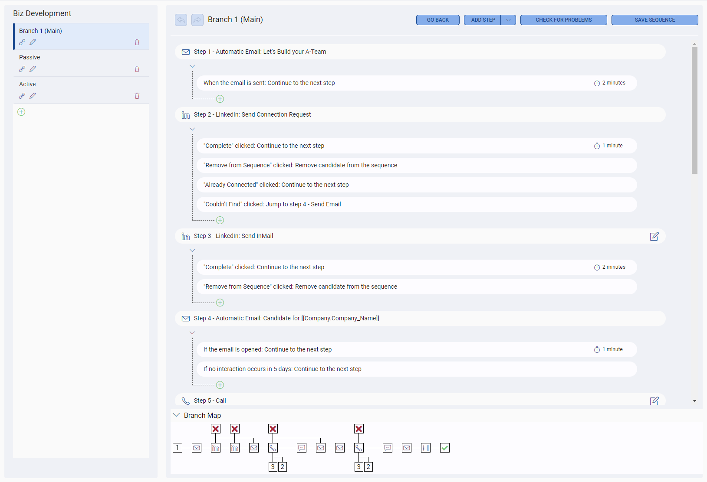The width and height of the screenshot is (707, 482).
Task: Select the Active branch in the sidebar
Action: pyautogui.click(x=27, y=84)
